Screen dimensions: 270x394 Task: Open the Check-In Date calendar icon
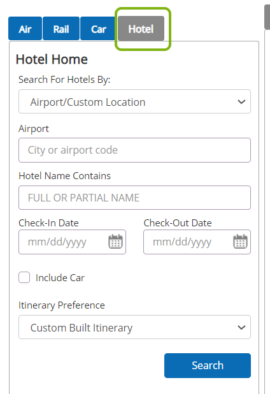[115, 242]
